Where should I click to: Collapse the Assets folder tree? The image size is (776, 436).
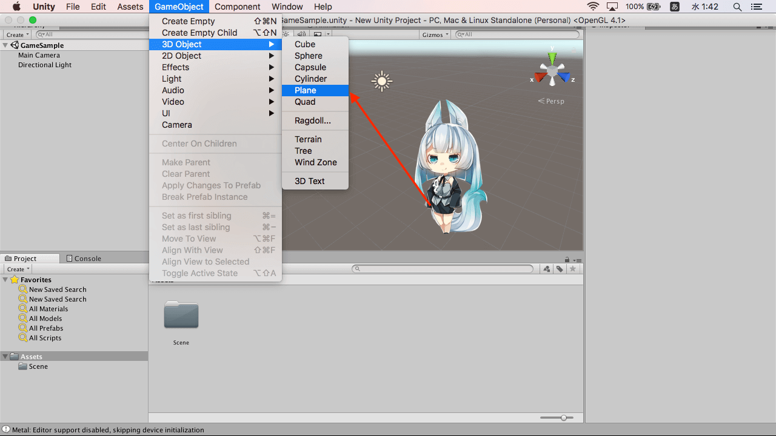(5, 357)
